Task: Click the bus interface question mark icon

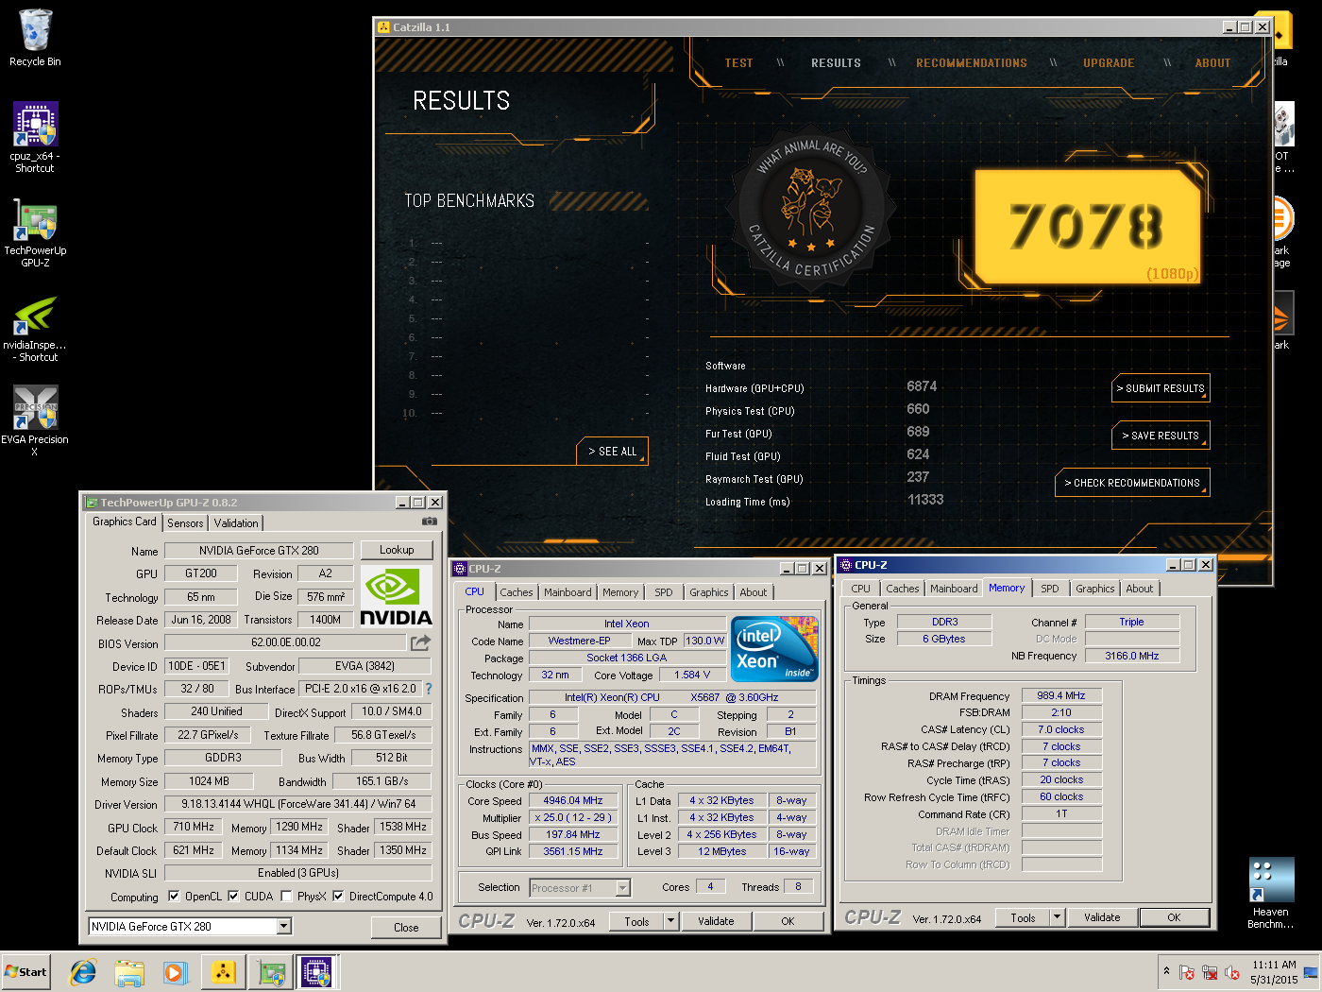Action: [429, 689]
